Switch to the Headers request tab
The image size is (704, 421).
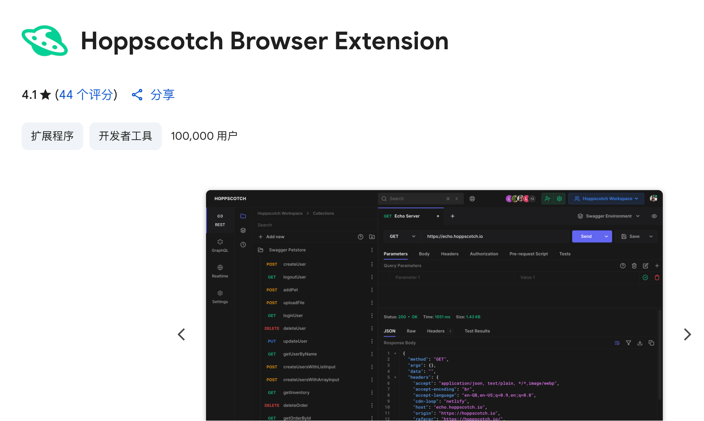pos(449,254)
